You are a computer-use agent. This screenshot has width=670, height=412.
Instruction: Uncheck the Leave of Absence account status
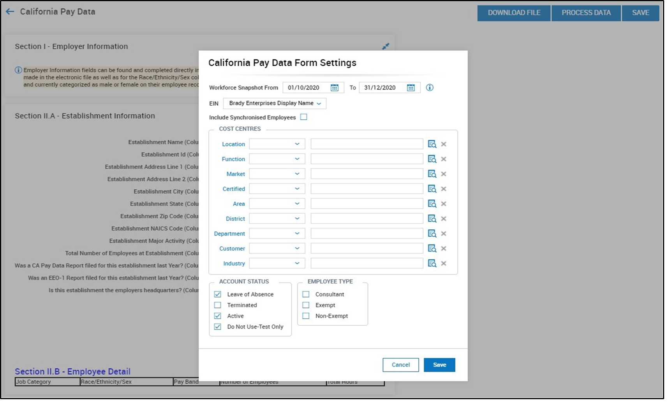tap(218, 294)
